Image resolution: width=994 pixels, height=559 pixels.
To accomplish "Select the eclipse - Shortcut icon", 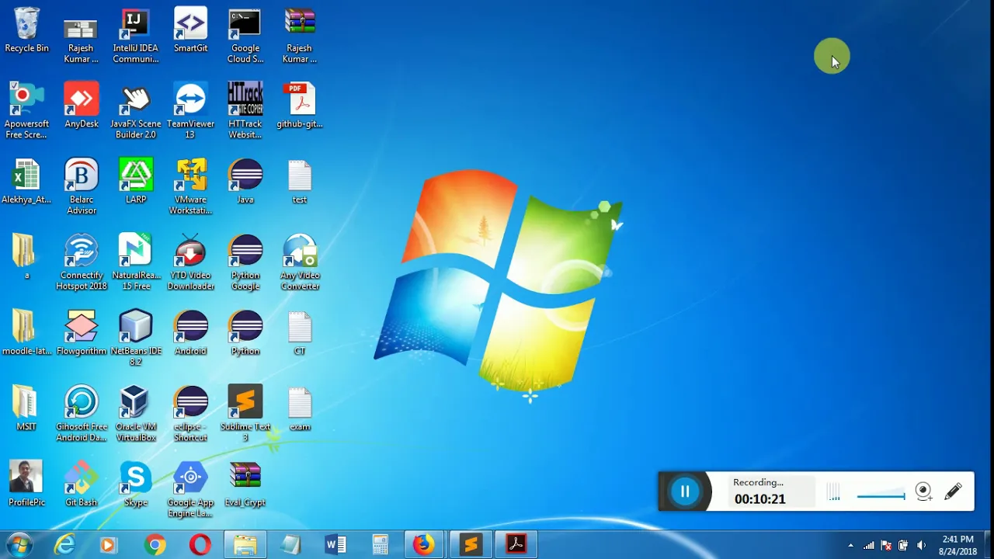I will (190, 414).
